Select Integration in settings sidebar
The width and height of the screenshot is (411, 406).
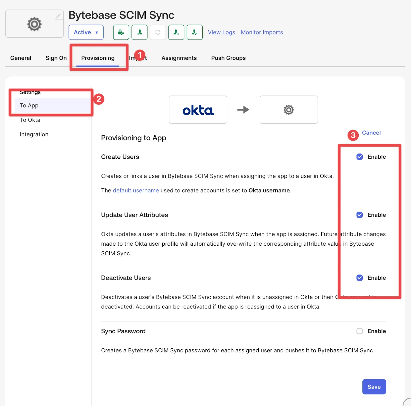(x=34, y=134)
